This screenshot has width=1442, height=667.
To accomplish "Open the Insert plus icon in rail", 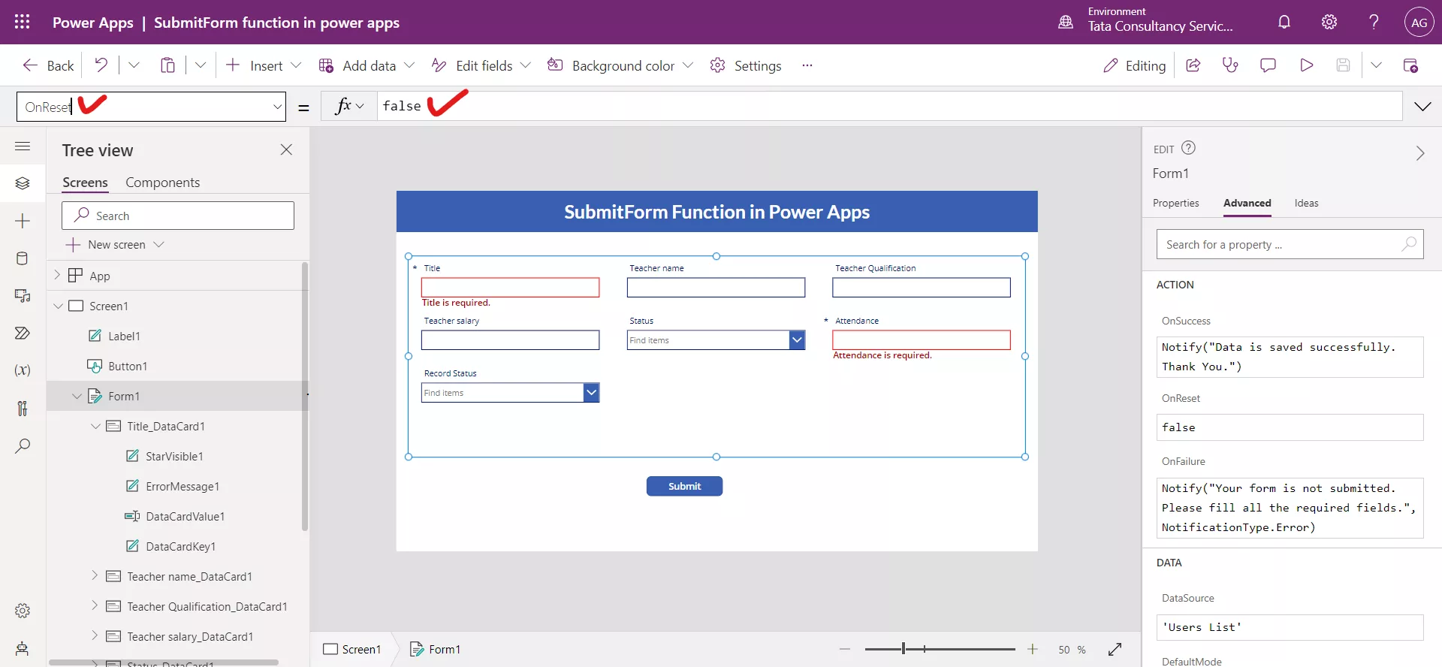I will 23,221.
